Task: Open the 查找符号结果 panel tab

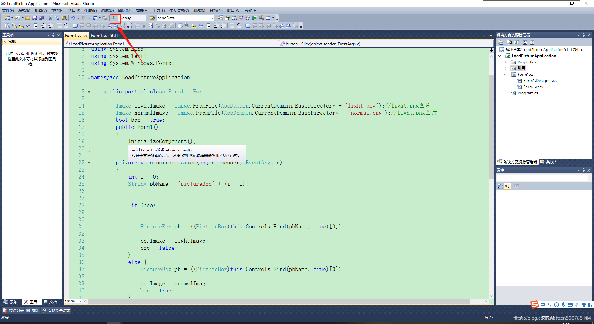Action: [x=56, y=310]
